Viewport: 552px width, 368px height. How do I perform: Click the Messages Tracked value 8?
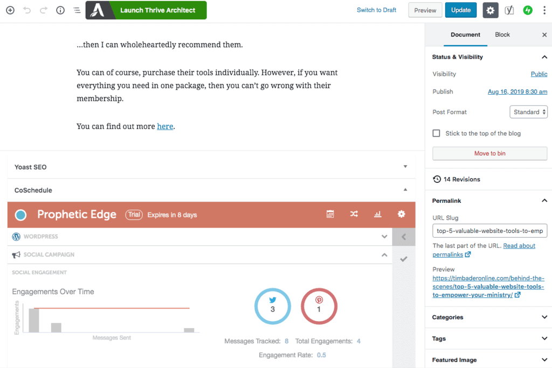(287, 341)
